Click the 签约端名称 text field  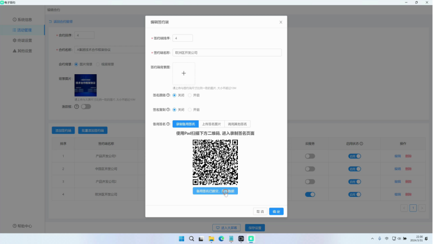pos(227,53)
